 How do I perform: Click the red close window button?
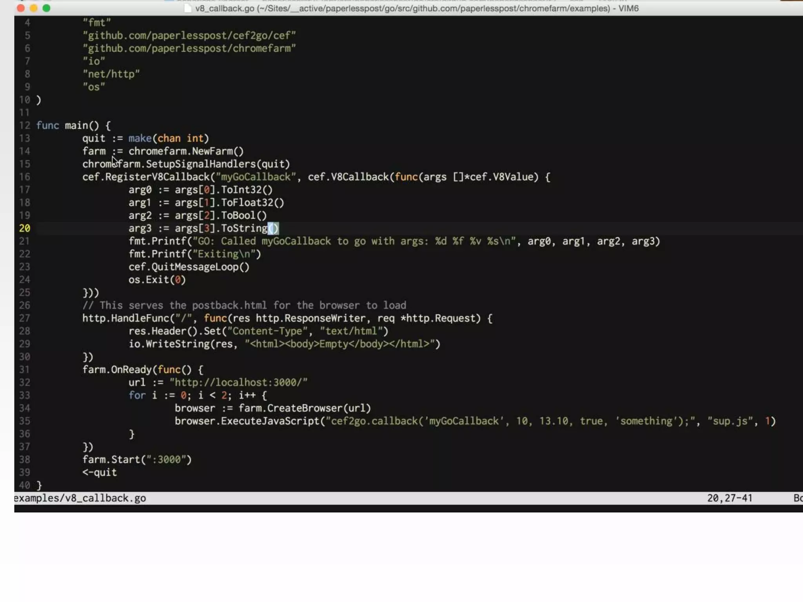(x=21, y=8)
